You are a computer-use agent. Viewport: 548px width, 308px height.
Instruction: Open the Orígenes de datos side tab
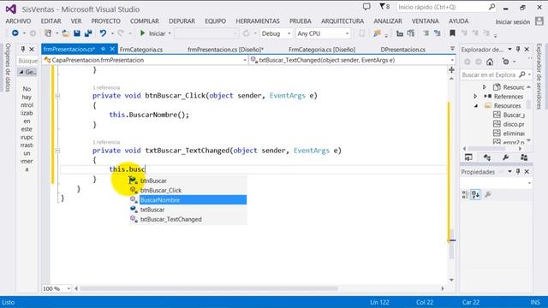8,68
